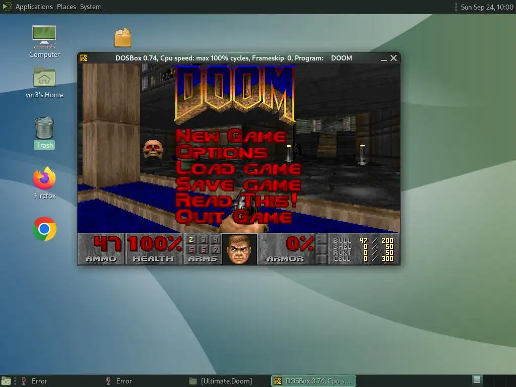Minimize the DOSBox window

coord(383,58)
